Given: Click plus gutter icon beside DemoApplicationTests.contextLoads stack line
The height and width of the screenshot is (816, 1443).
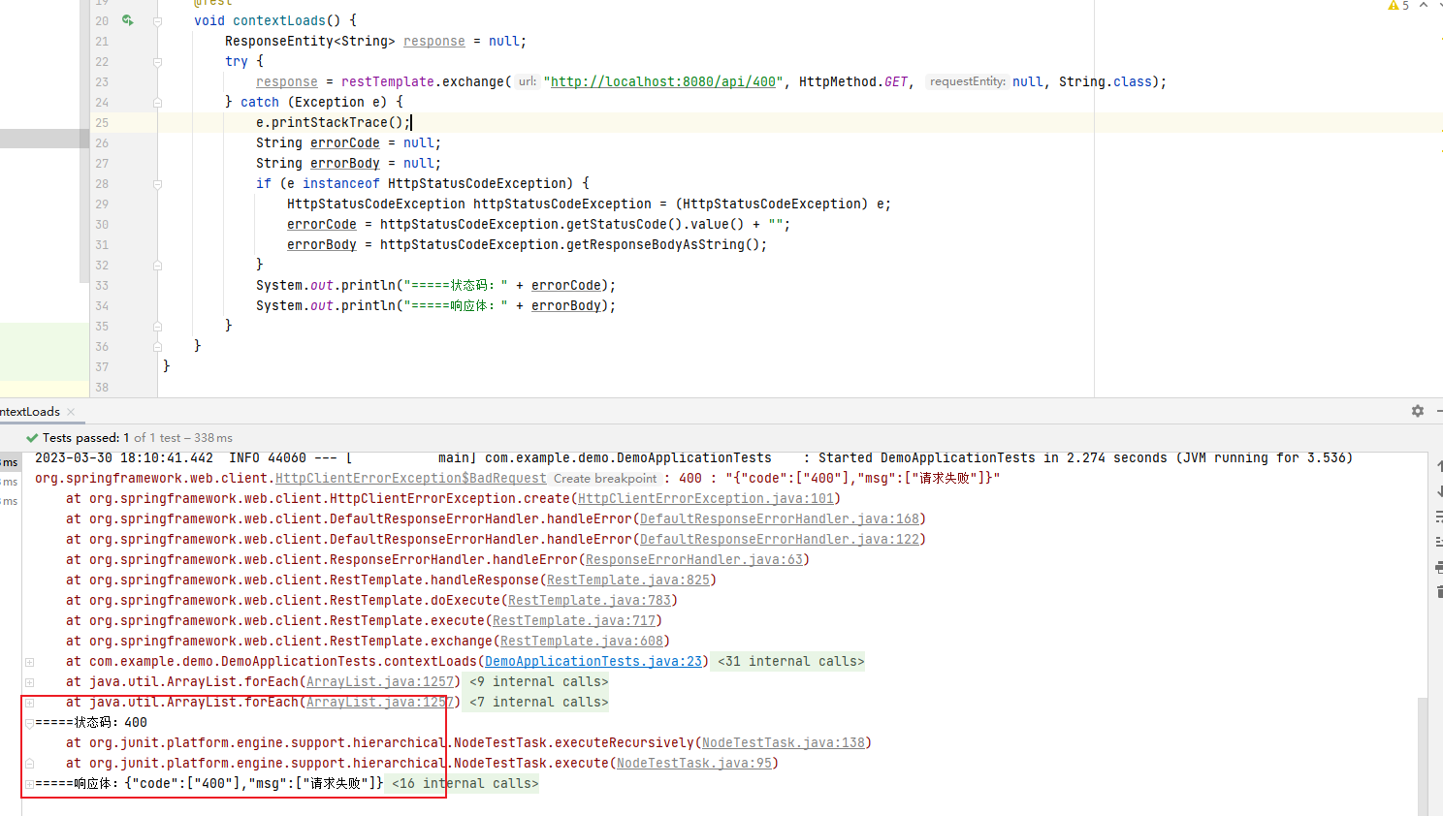Looking at the screenshot, I should 29,662.
